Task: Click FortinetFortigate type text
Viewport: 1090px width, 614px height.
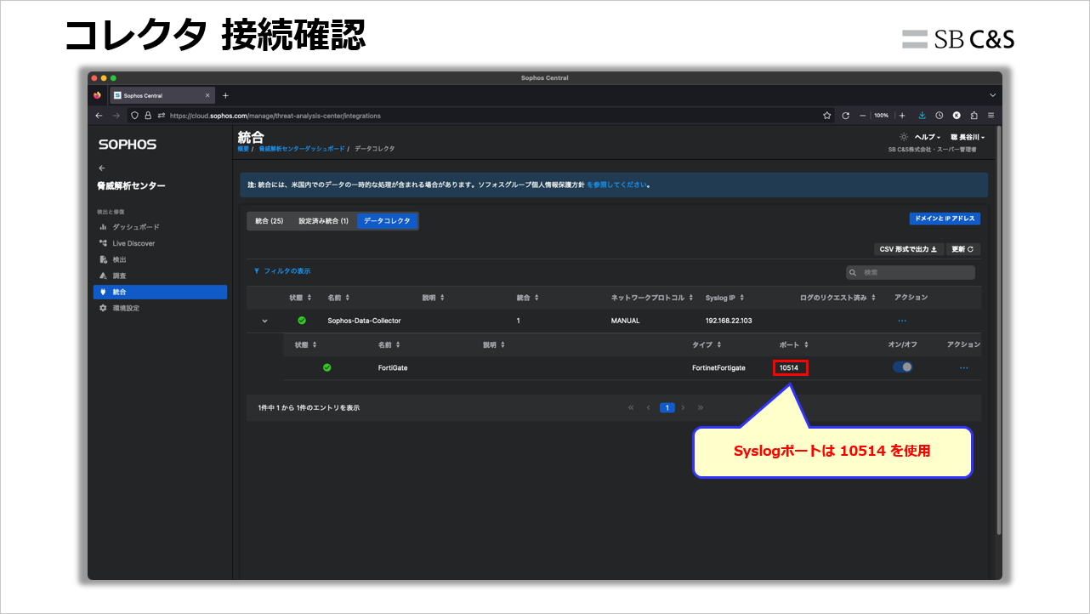Action: pos(718,367)
